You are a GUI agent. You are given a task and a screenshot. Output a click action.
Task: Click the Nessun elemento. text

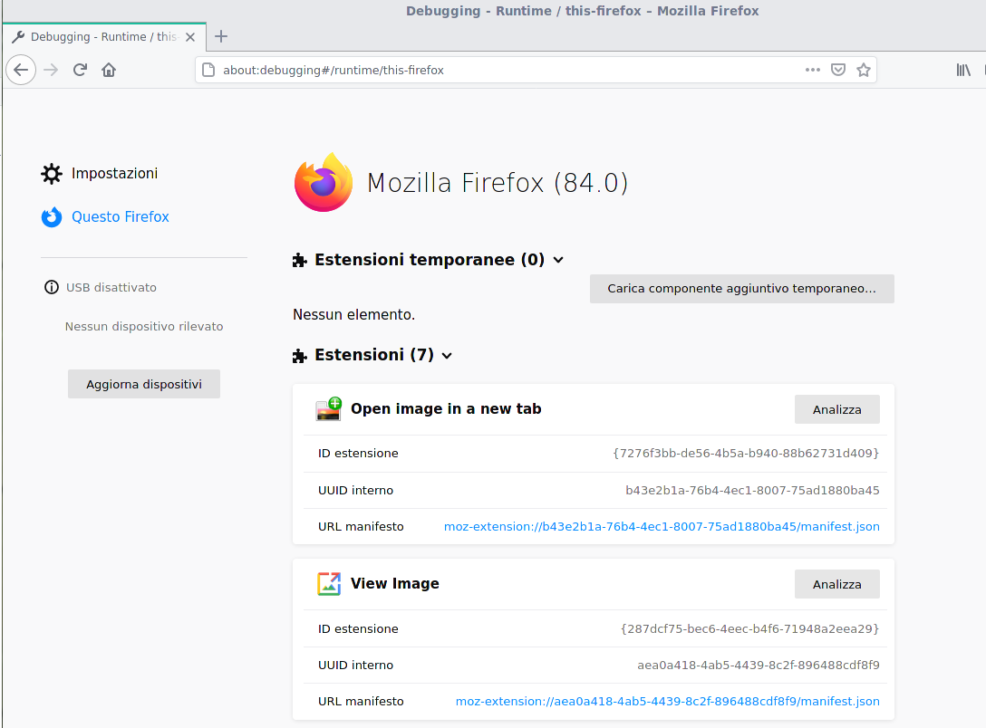click(x=354, y=315)
